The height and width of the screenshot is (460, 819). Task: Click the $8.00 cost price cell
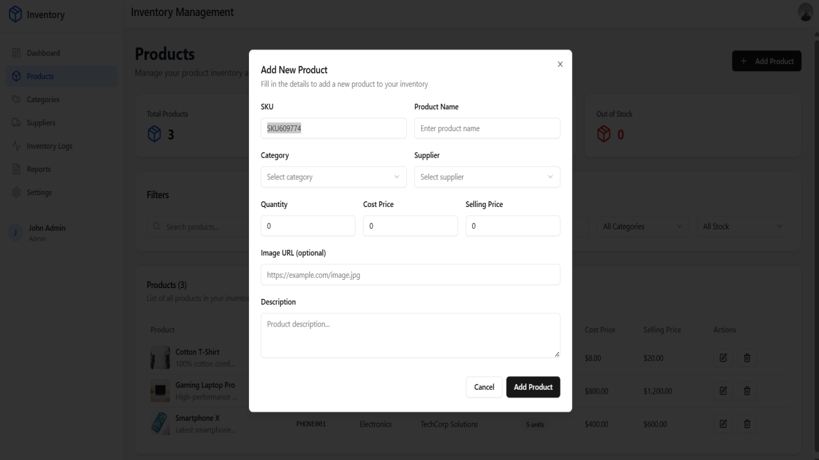coord(593,358)
